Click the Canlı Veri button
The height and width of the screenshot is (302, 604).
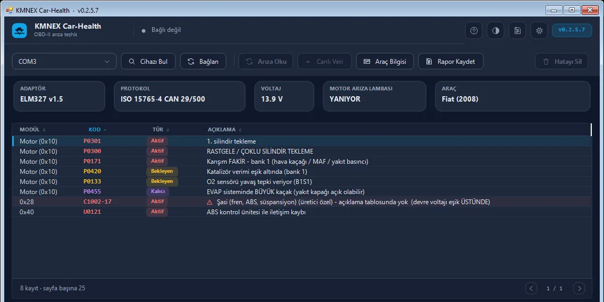click(324, 61)
